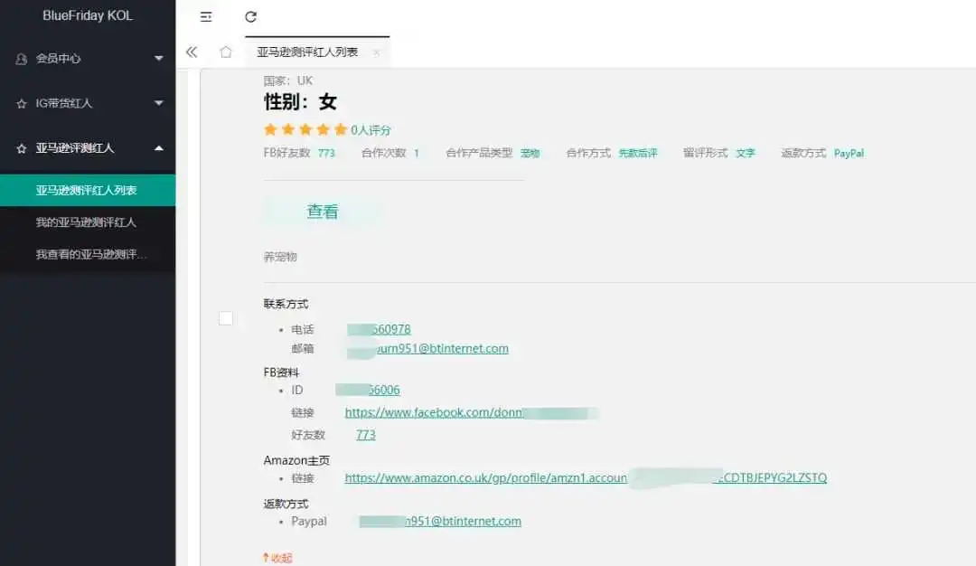Open 我查看的亚马逊测评 sidebar item
This screenshot has width=976, height=566.
[88, 254]
